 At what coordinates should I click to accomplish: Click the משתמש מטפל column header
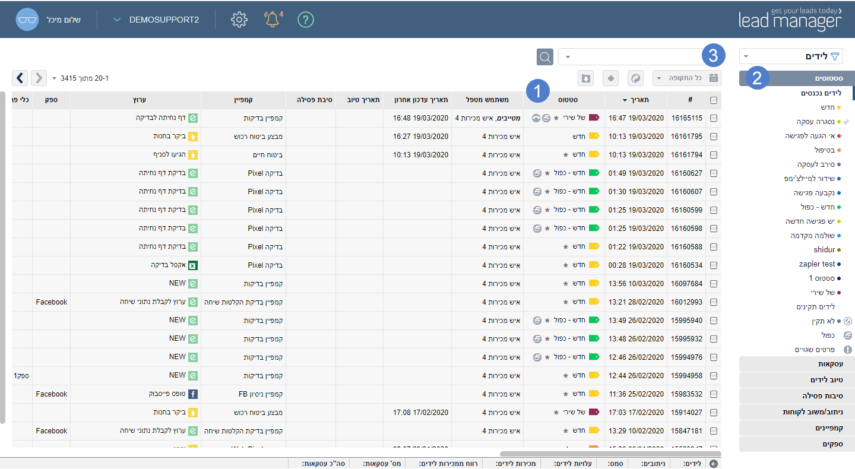pyautogui.click(x=487, y=100)
